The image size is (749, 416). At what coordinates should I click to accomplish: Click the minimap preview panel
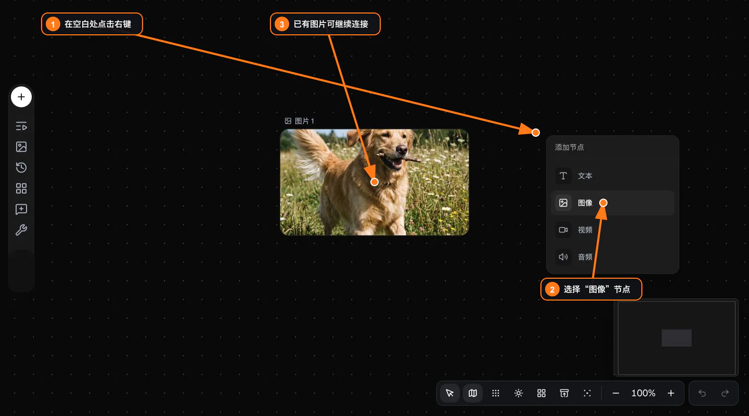click(x=676, y=337)
